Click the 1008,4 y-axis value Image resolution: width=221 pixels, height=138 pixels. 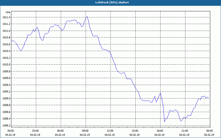tap(6, 119)
